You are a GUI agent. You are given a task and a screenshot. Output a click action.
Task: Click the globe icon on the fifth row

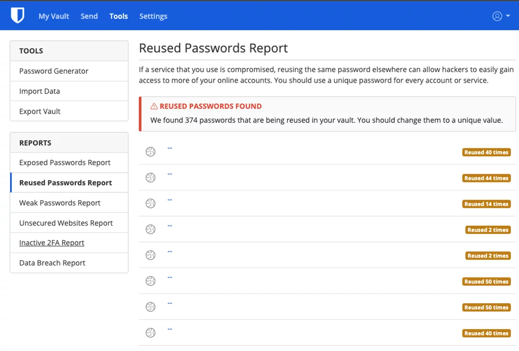coord(151,255)
